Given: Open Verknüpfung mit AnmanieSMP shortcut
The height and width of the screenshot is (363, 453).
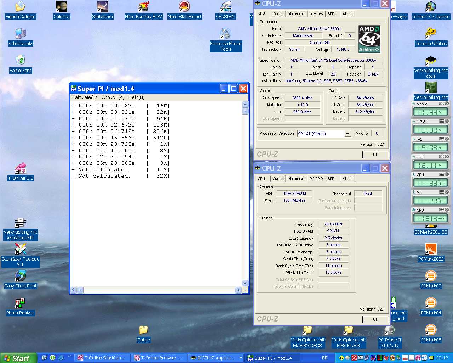Looking at the screenshot, I should click(x=21, y=229).
